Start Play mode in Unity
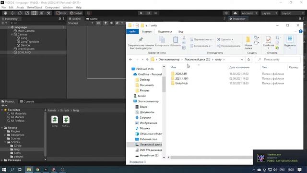The width and height of the screenshot is (307, 173). point(141,13)
